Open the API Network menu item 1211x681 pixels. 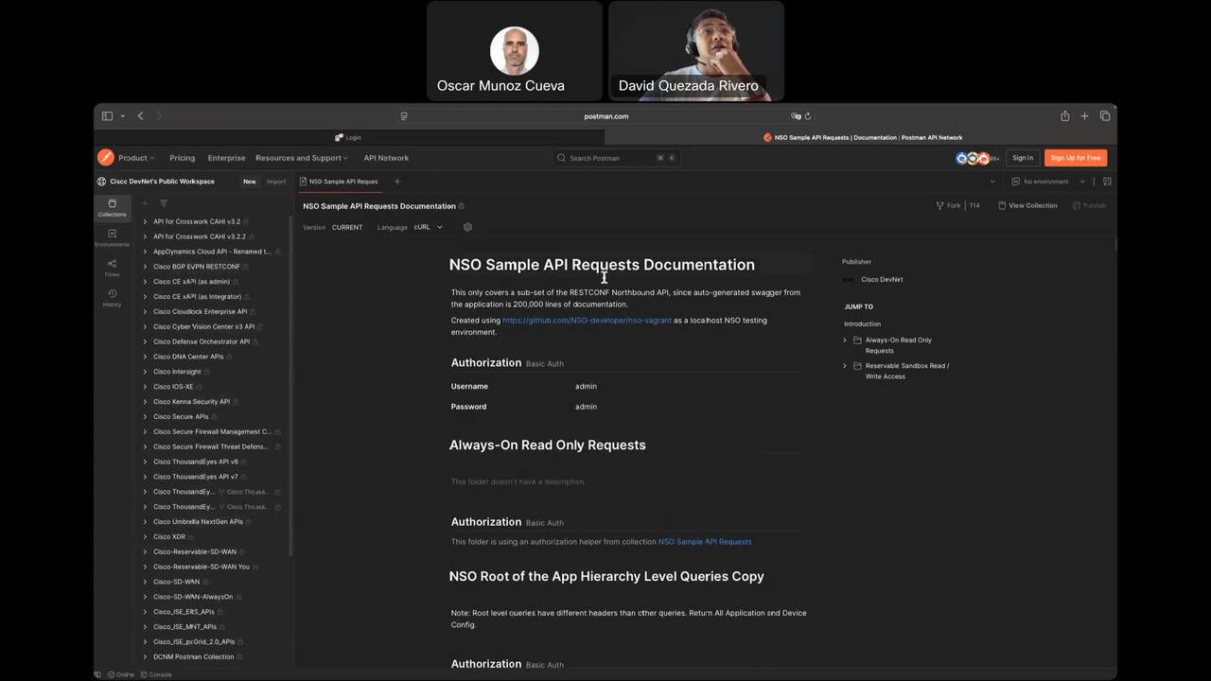pyautogui.click(x=386, y=158)
